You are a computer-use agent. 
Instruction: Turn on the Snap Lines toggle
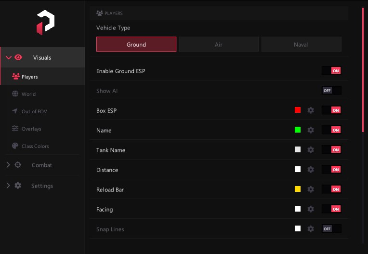[331, 228]
